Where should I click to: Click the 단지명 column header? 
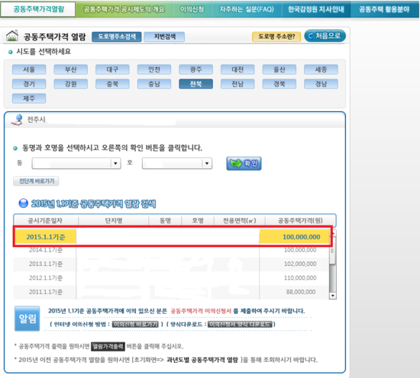click(114, 220)
